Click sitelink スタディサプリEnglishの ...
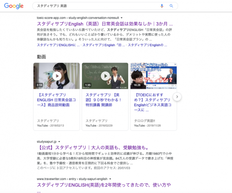 click(148, 45)
